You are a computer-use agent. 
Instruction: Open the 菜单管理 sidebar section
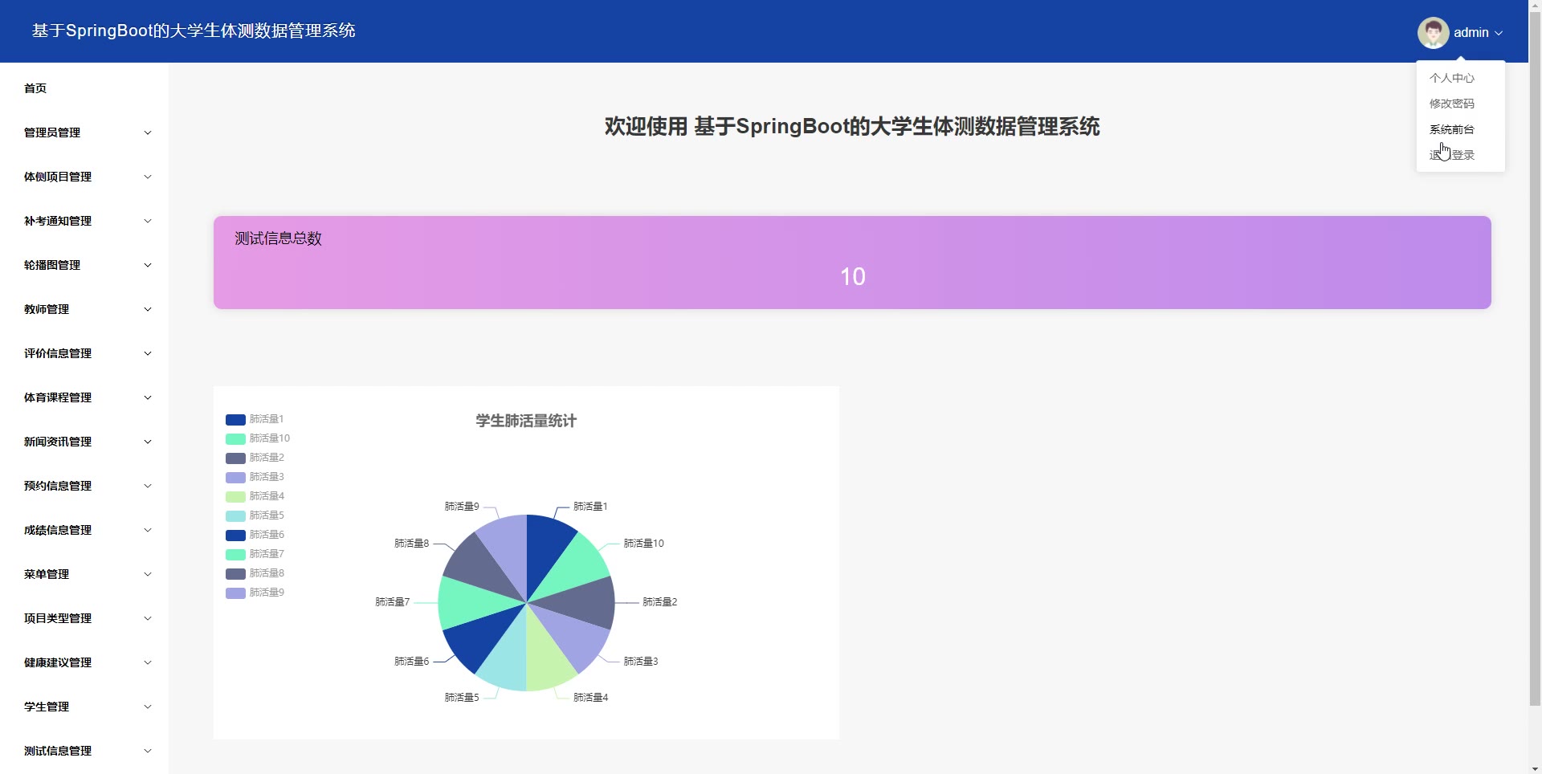pyautogui.click(x=84, y=574)
